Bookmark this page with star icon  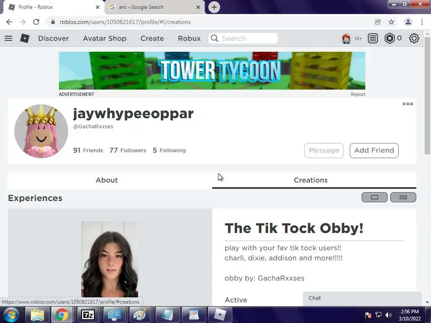click(x=391, y=22)
